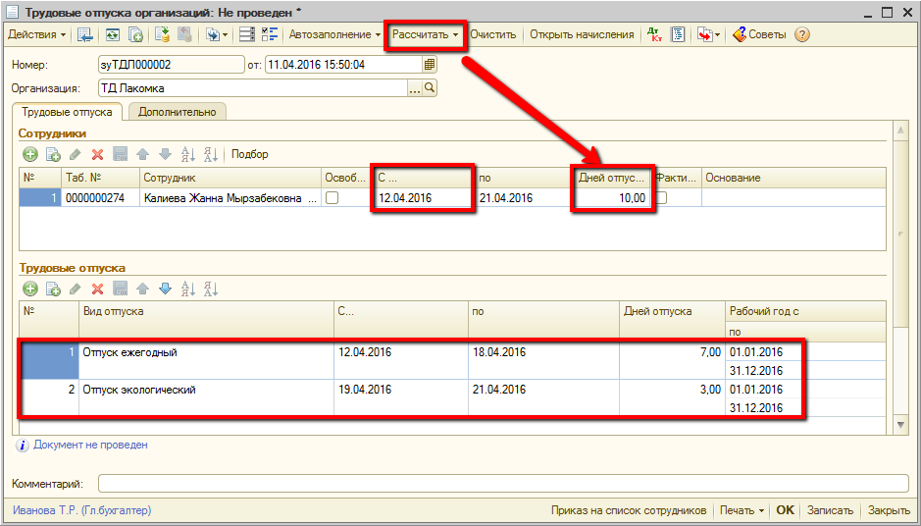
Task: Select the Трудовые отпуска tab
Action: click(67, 112)
